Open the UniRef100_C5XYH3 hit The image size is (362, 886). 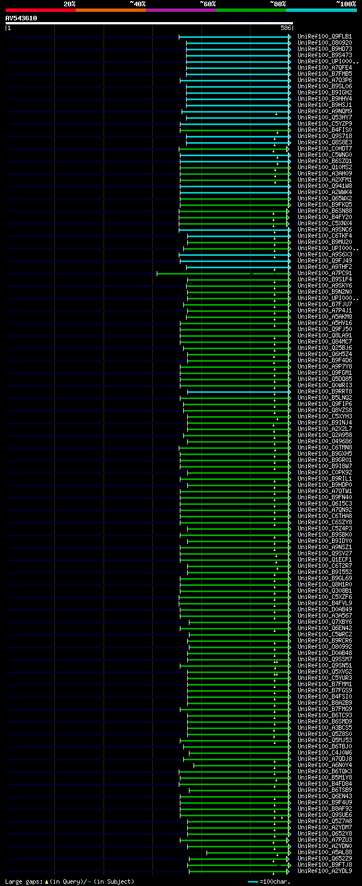325,416
